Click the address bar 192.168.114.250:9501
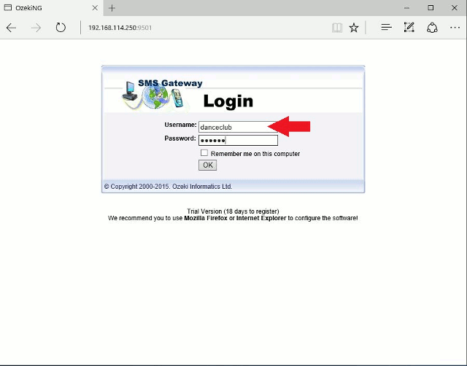 click(120, 28)
